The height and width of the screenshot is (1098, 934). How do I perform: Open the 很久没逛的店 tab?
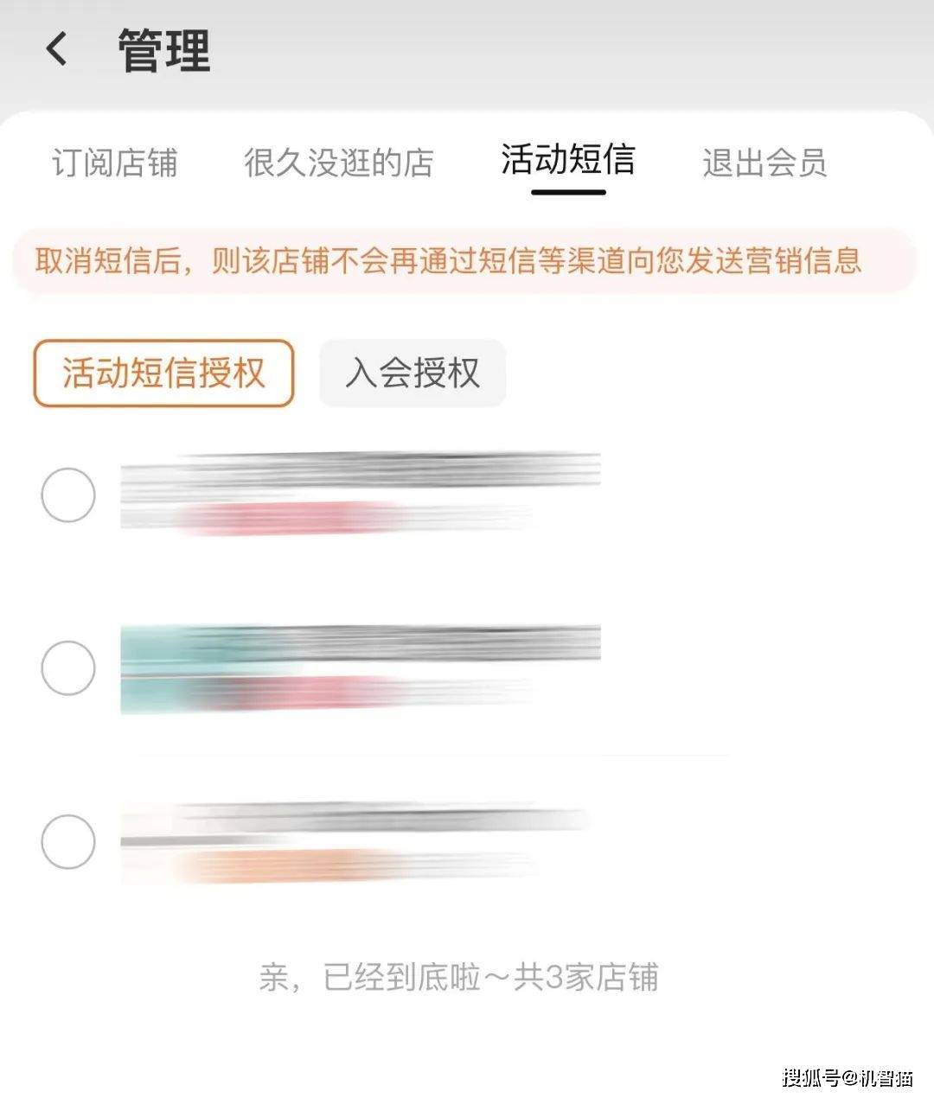pos(338,163)
